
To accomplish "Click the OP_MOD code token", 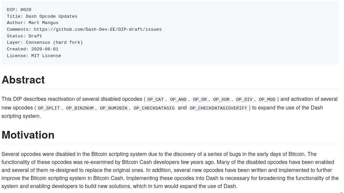I will click(x=267, y=100).
